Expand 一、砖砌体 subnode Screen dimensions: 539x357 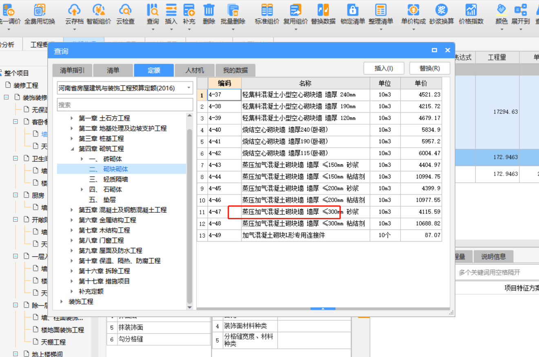pos(82,159)
